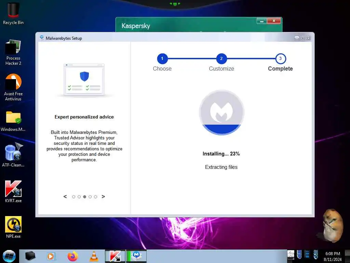Run NPE.exe from the desktop
This screenshot has width=350, height=263.
point(13,227)
